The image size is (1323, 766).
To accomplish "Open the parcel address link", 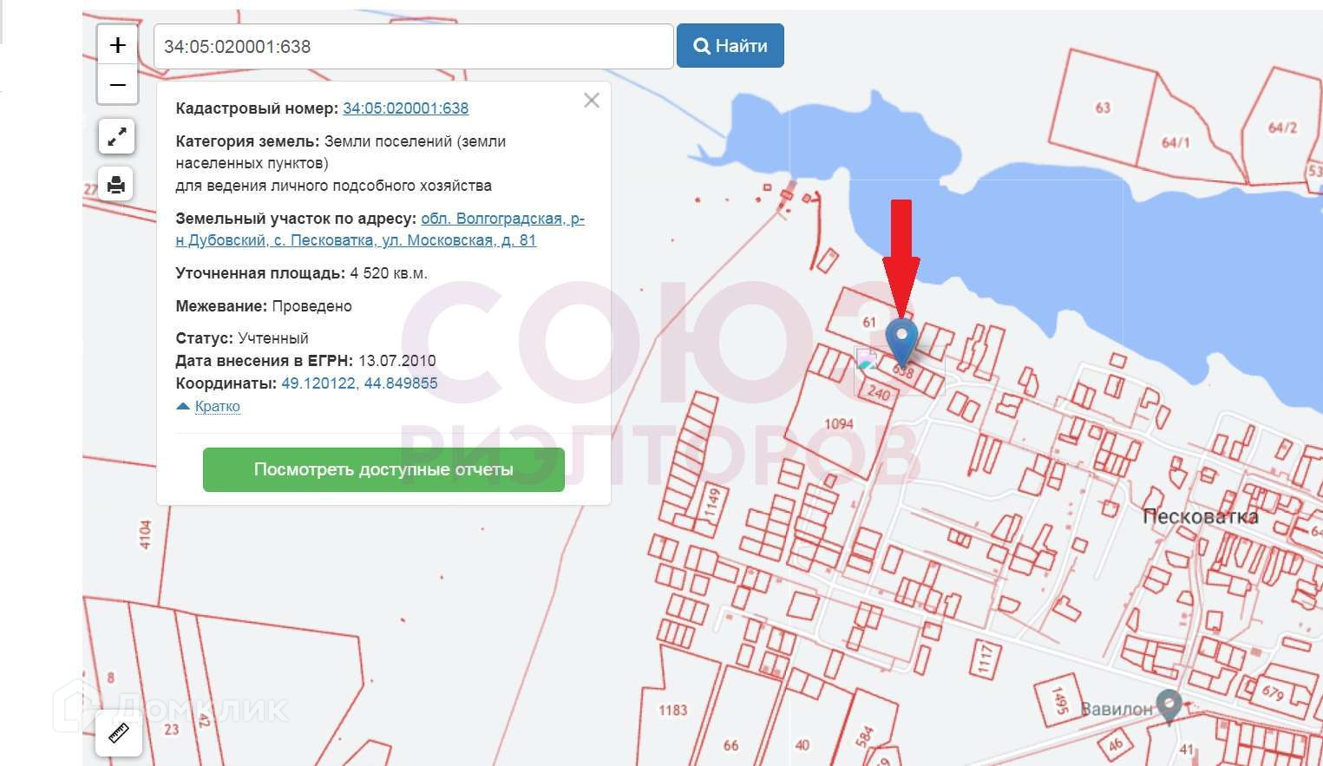I will (x=501, y=219).
